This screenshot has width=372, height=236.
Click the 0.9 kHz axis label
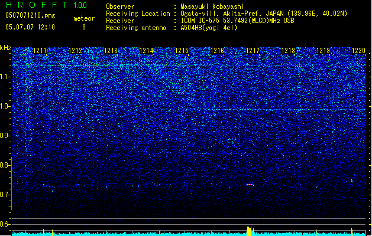point(5,136)
